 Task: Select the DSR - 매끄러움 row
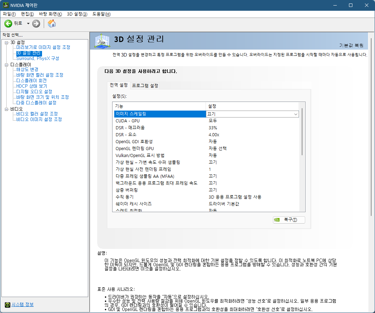(206, 128)
